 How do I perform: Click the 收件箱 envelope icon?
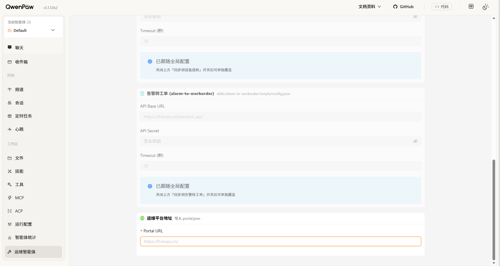pyautogui.click(x=10, y=62)
